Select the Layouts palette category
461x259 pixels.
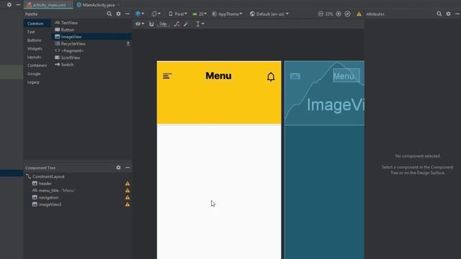(34, 57)
